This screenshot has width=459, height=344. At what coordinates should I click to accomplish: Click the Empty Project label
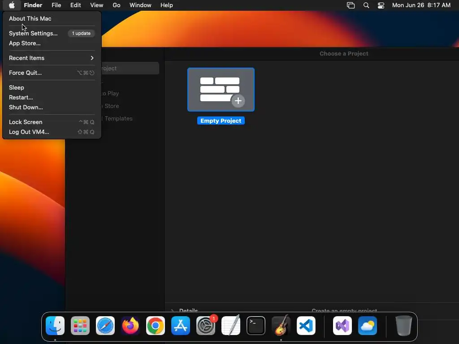point(221,121)
